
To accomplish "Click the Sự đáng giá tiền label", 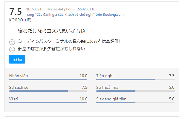I will [111, 99].
